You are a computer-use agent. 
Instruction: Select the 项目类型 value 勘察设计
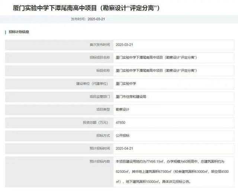pos(122,110)
